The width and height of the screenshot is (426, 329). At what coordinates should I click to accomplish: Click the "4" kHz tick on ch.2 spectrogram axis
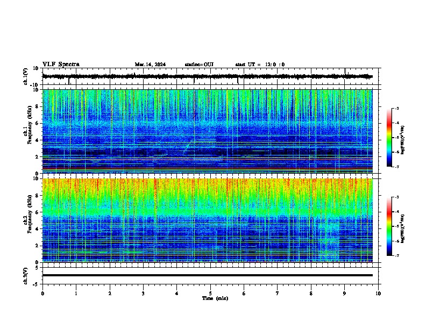click(37, 229)
